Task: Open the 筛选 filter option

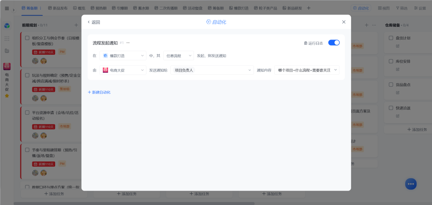Action: (x=402, y=8)
